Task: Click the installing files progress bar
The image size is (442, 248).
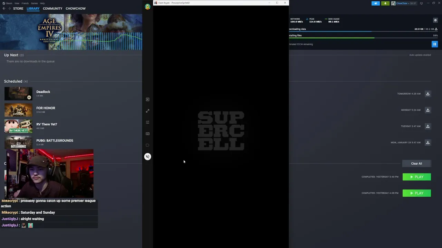Action: tap(363, 38)
